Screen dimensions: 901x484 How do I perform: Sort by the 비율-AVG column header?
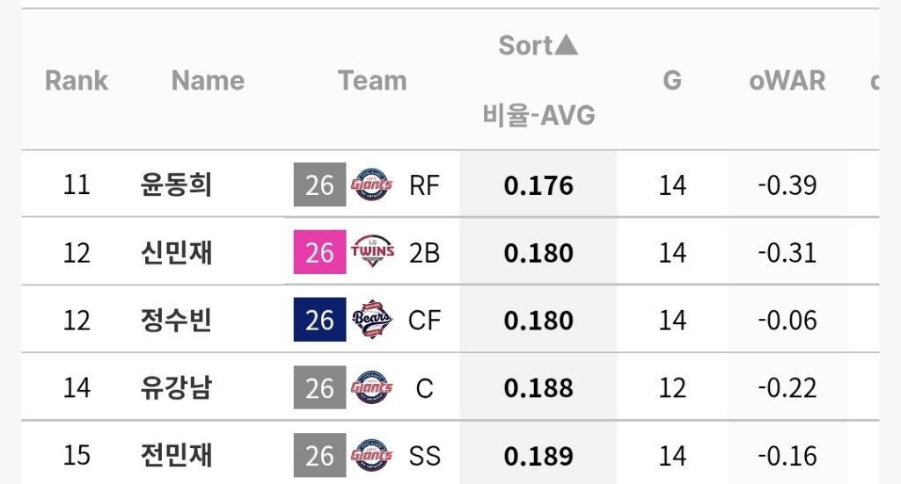(x=538, y=115)
